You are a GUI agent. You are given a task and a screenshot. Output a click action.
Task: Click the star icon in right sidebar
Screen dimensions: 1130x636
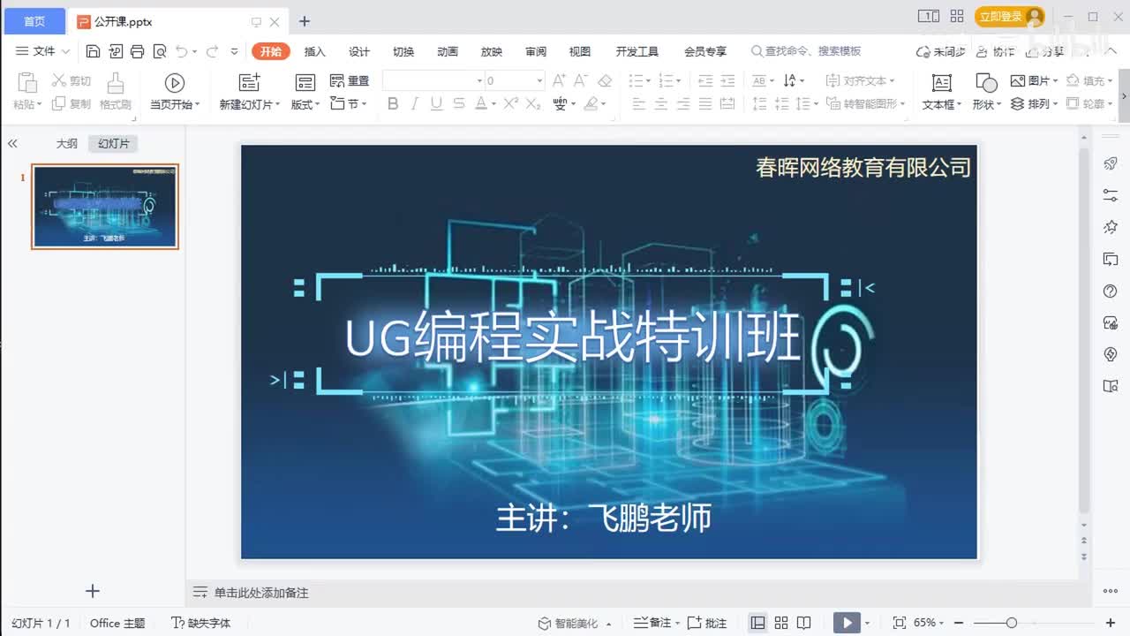point(1111,227)
